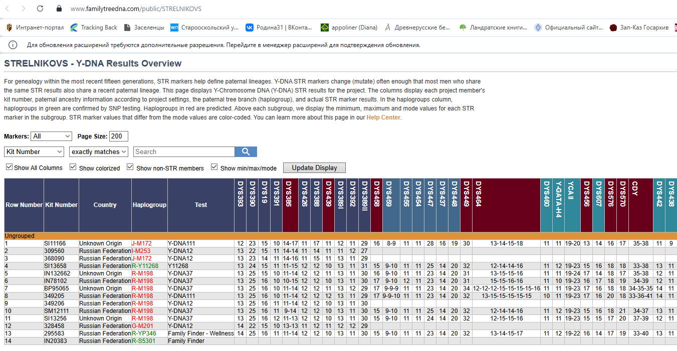This screenshot has width=677, height=351.
Task: Click the browser back arrow
Action: tap(8, 8)
